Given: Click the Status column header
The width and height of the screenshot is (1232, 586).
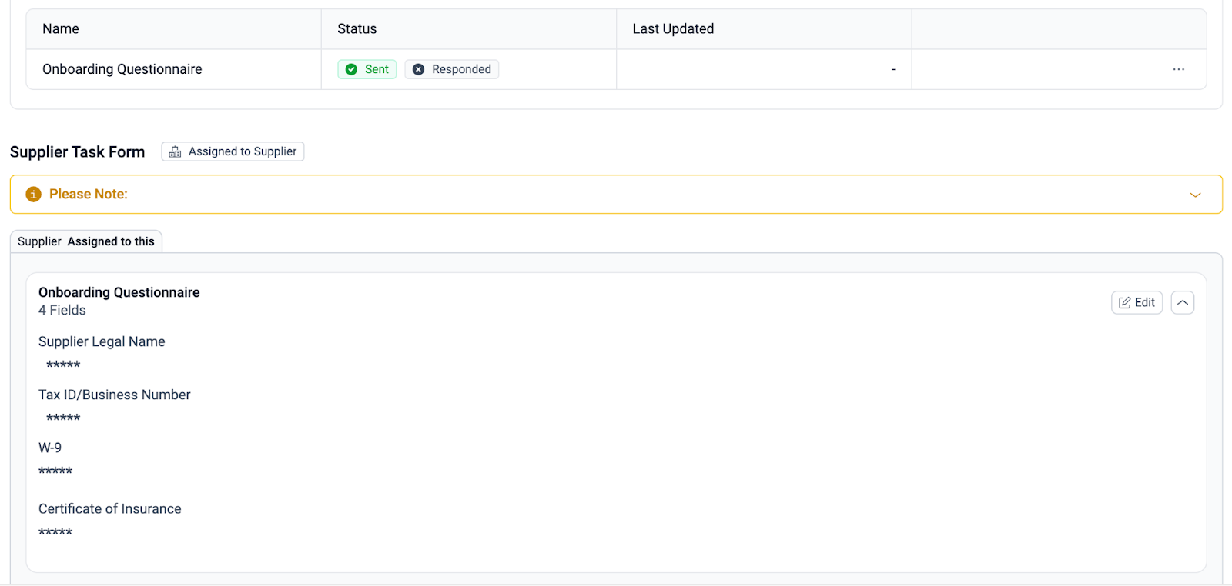Looking at the screenshot, I should pos(357,29).
